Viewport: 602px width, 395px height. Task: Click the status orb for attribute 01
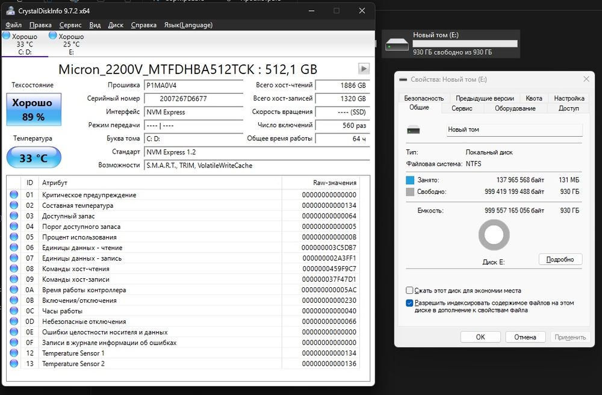click(14, 194)
